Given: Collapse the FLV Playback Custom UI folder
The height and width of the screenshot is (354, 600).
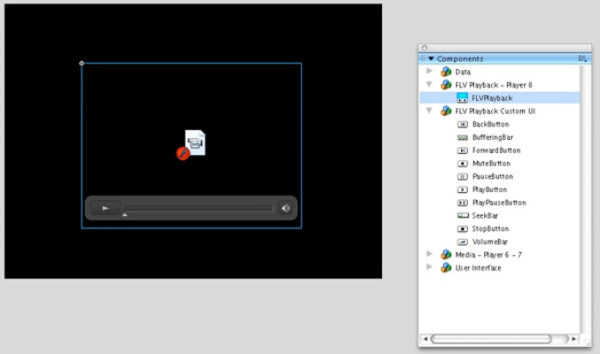Looking at the screenshot, I should (431, 112).
